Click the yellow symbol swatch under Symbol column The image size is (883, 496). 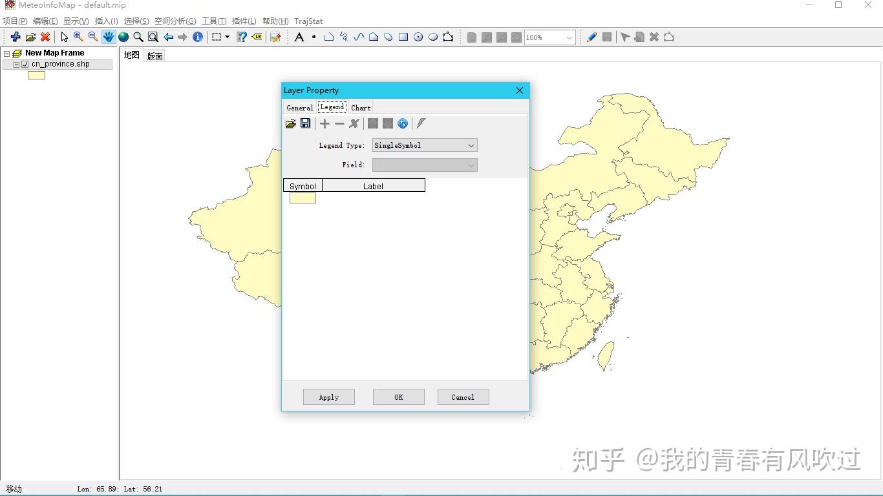(303, 198)
